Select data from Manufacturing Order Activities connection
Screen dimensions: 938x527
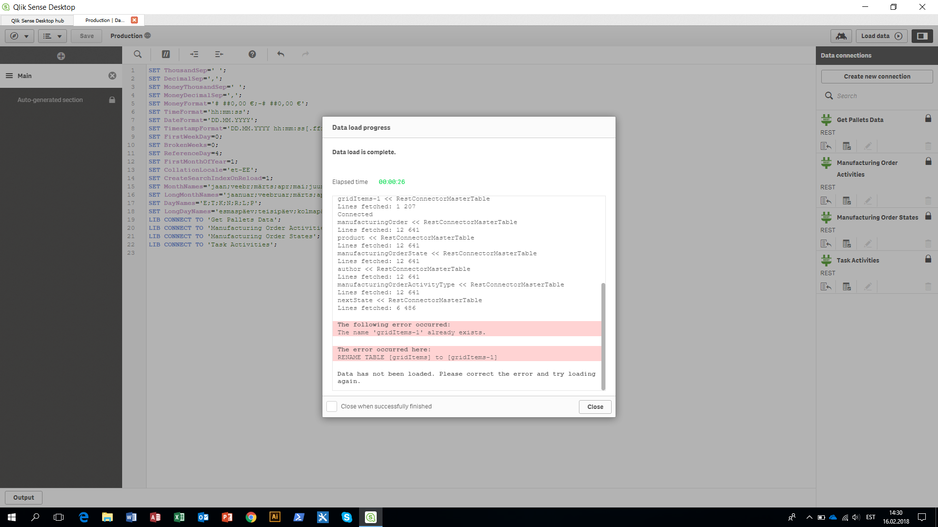point(847,201)
